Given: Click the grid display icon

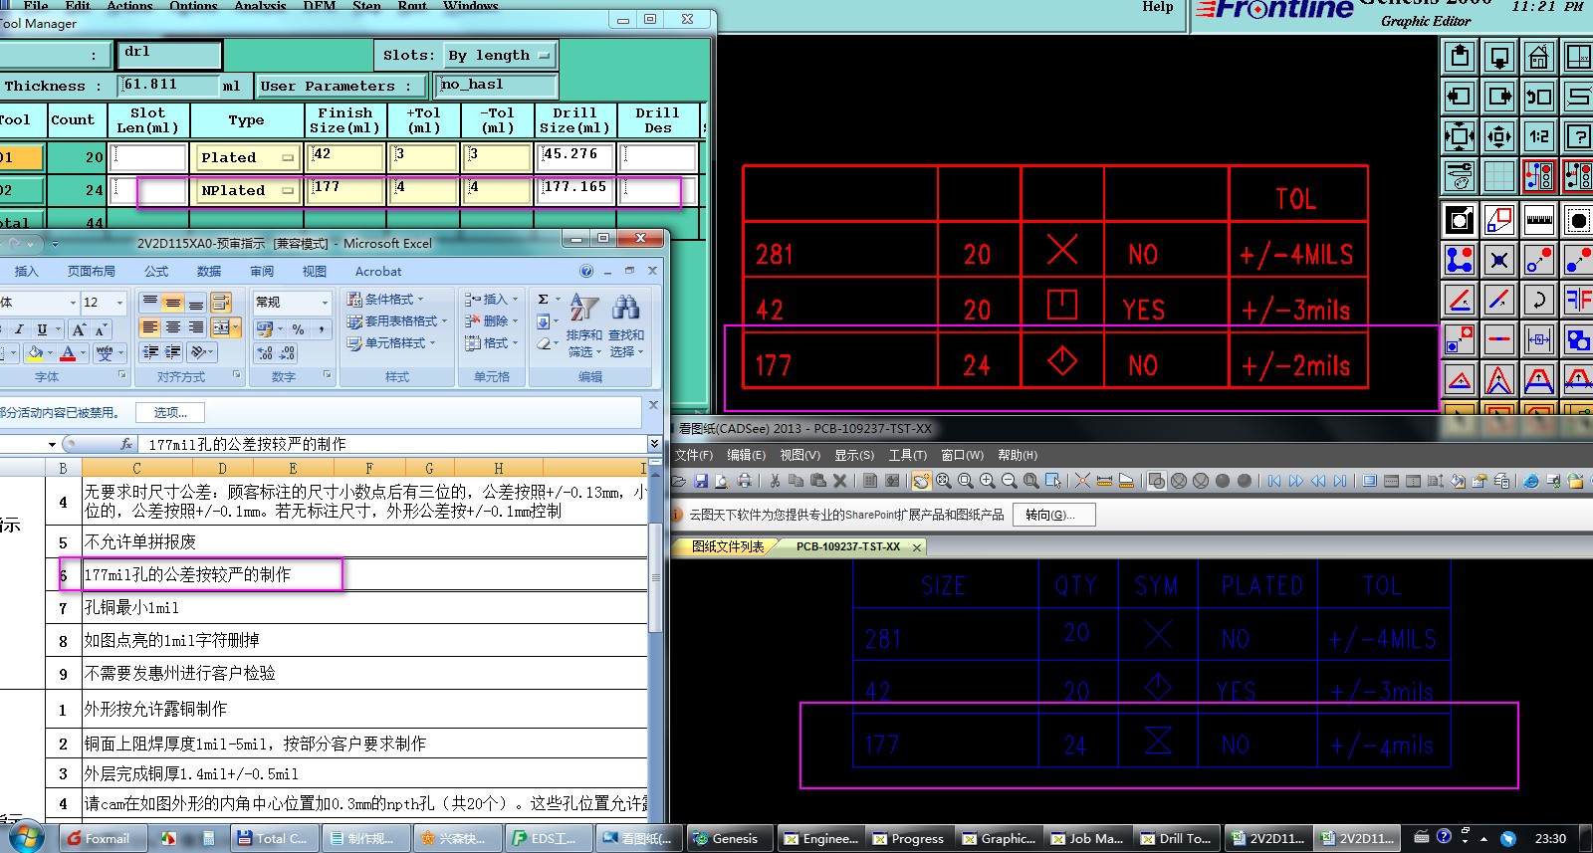Looking at the screenshot, I should [x=1498, y=177].
